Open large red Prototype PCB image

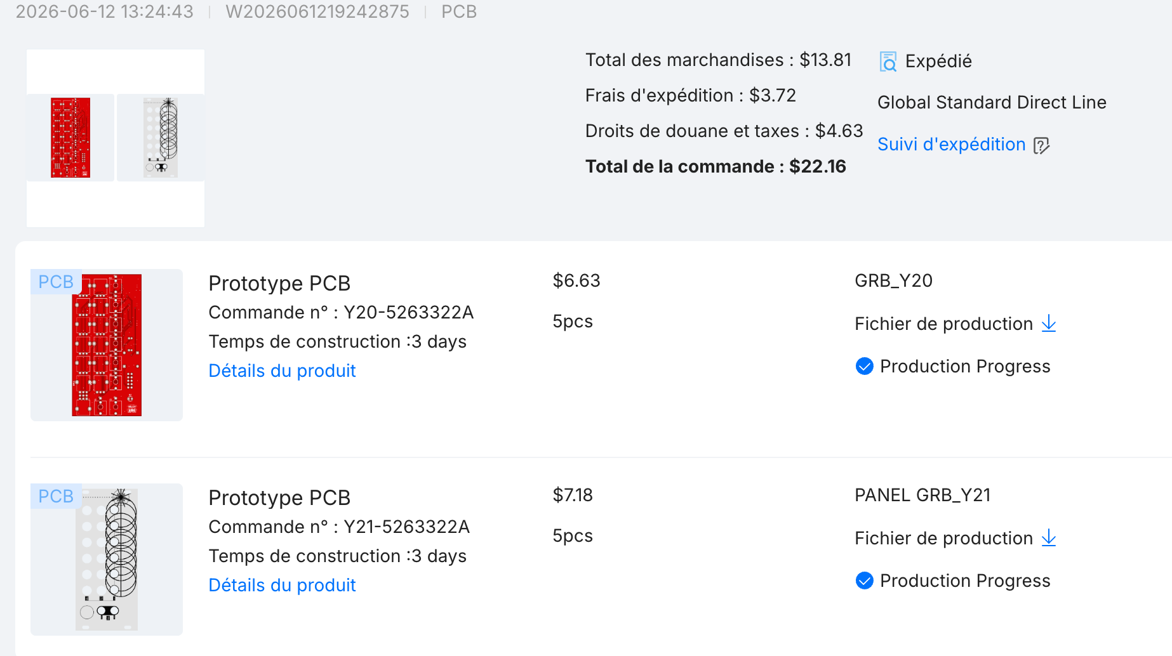pyautogui.click(x=107, y=345)
